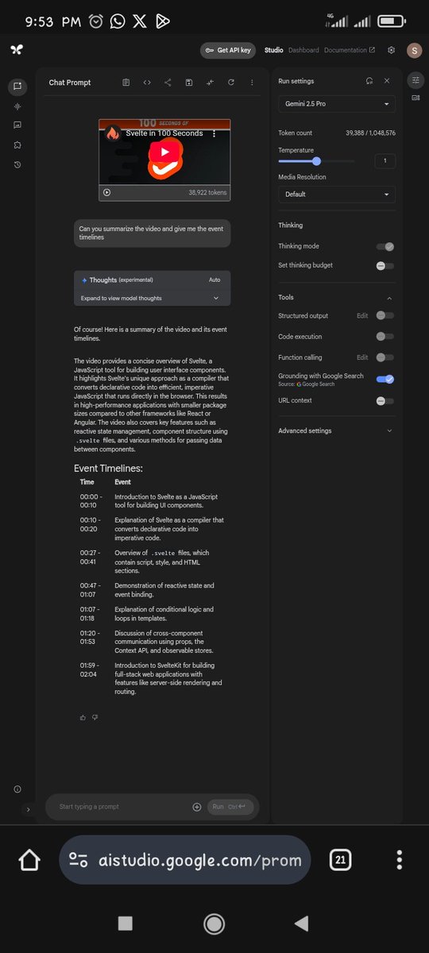Select the Chat prompt sidebar icon
Image resolution: width=429 pixels, height=953 pixels.
17,86
